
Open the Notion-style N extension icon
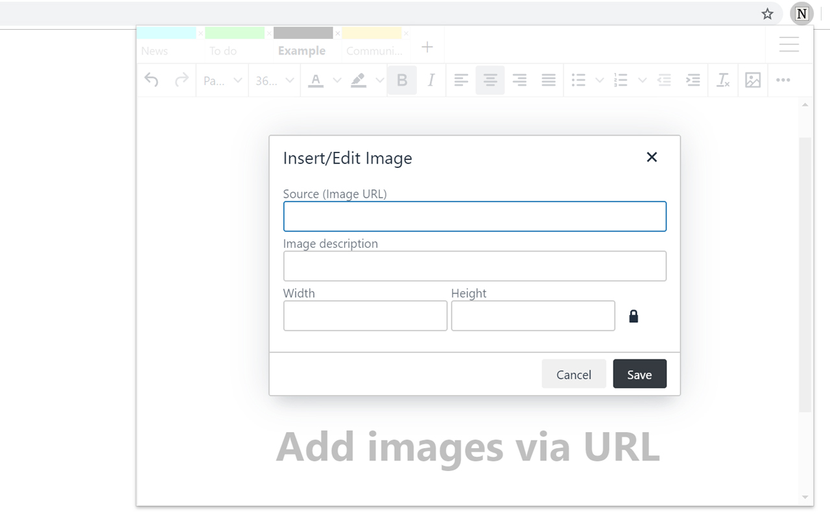(802, 14)
